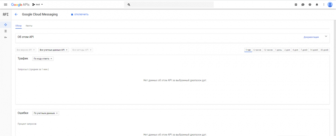Open the По коду ответа dropdown

(x=43, y=58)
